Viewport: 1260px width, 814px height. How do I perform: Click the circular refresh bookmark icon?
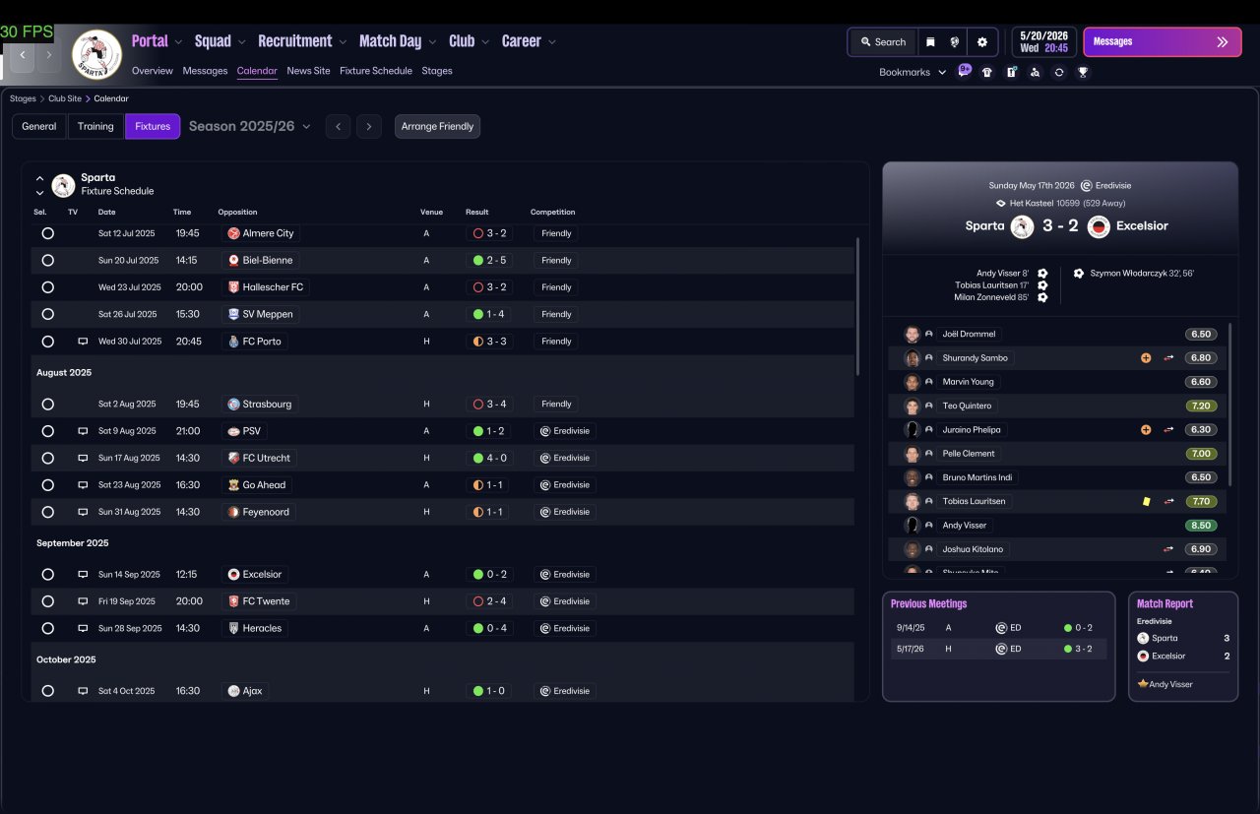coord(1058,72)
